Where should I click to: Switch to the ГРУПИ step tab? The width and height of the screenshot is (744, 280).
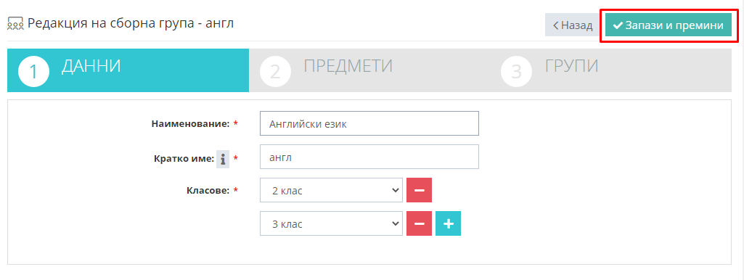(611, 70)
